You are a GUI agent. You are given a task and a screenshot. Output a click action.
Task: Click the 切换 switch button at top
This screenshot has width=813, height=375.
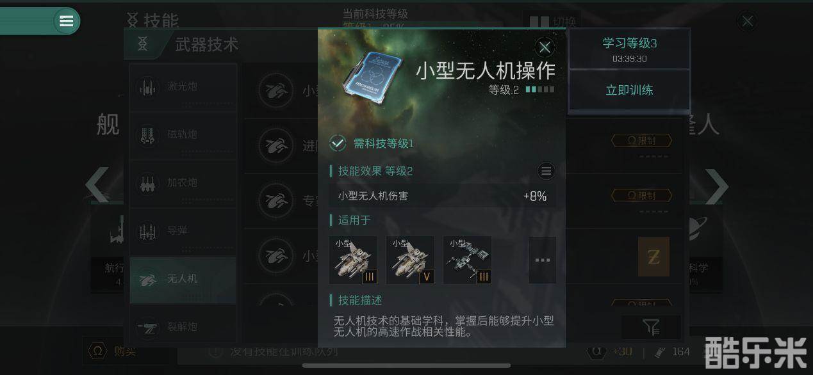552,22
